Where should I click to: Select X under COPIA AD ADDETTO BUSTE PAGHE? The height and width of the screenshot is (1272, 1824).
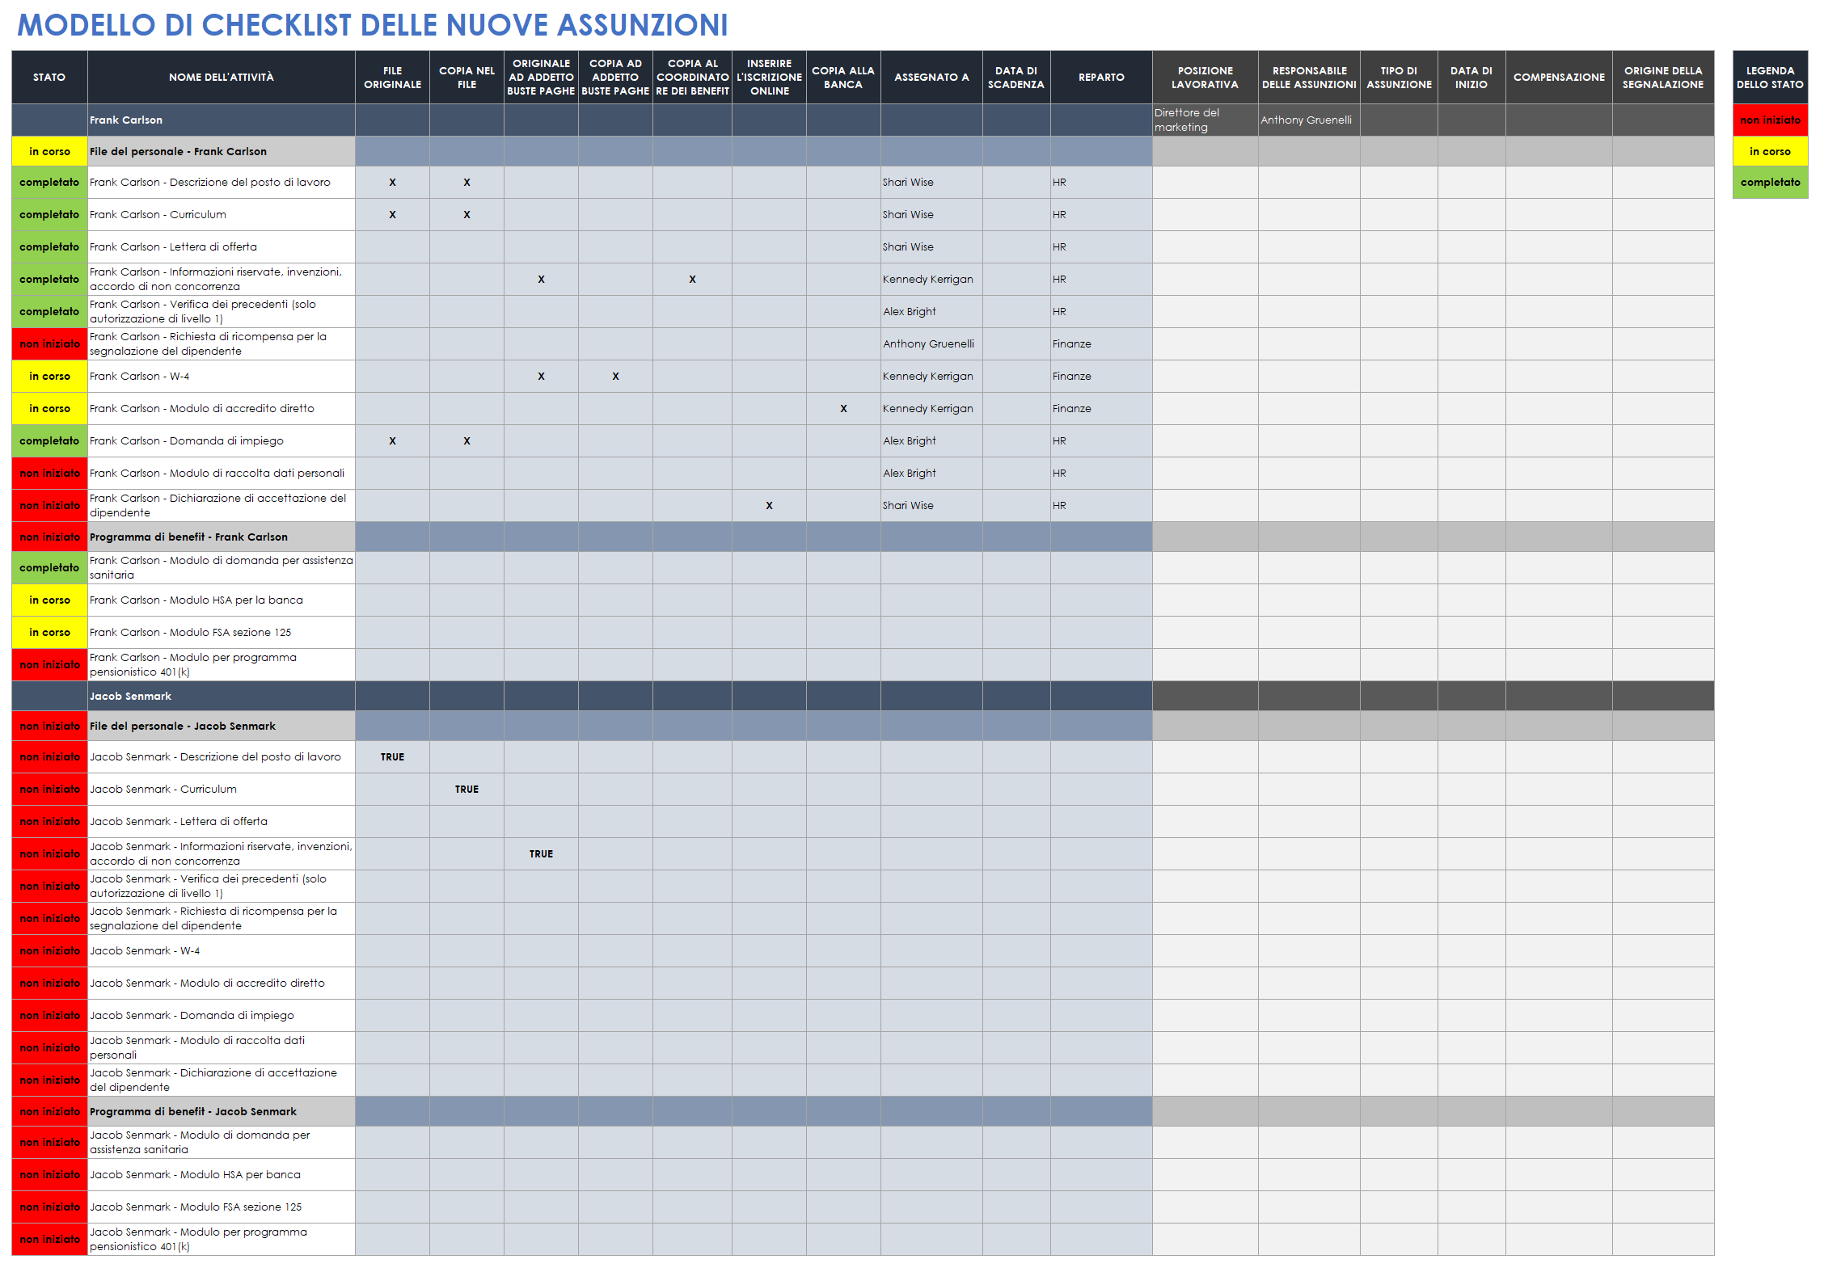(x=615, y=376)
